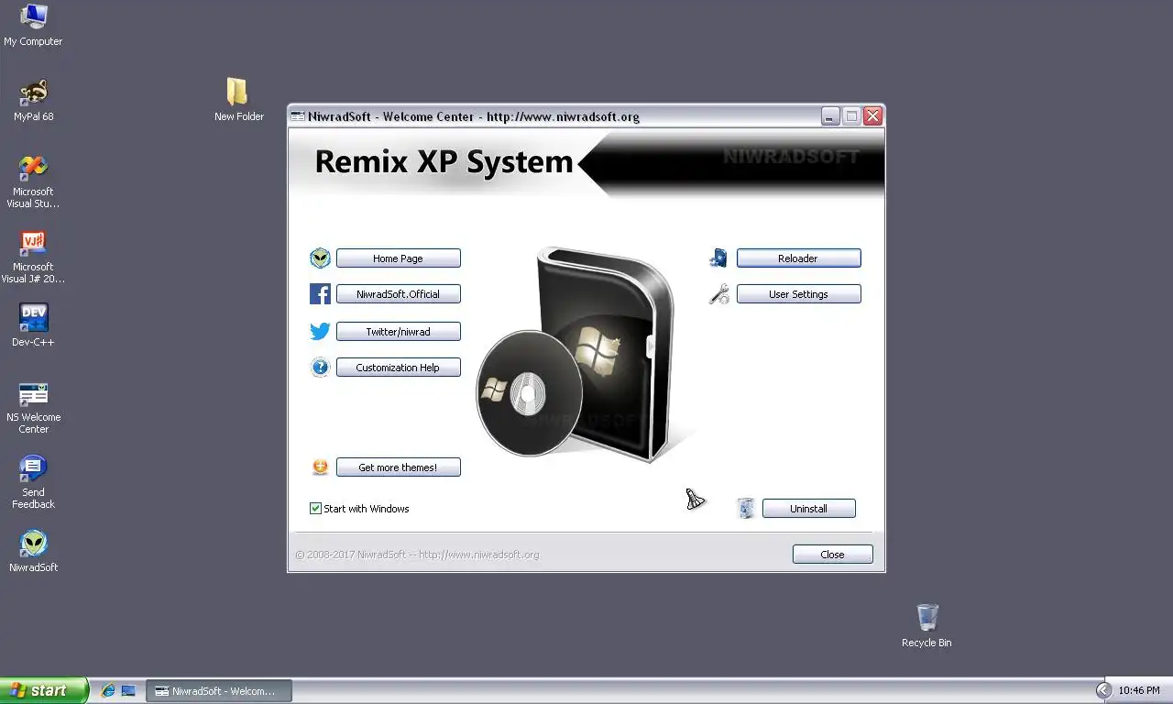Viewport: 1173px width, 704px height.
Task: Click the alien icon beside Home Page
Action: click(x=320, y=258)
